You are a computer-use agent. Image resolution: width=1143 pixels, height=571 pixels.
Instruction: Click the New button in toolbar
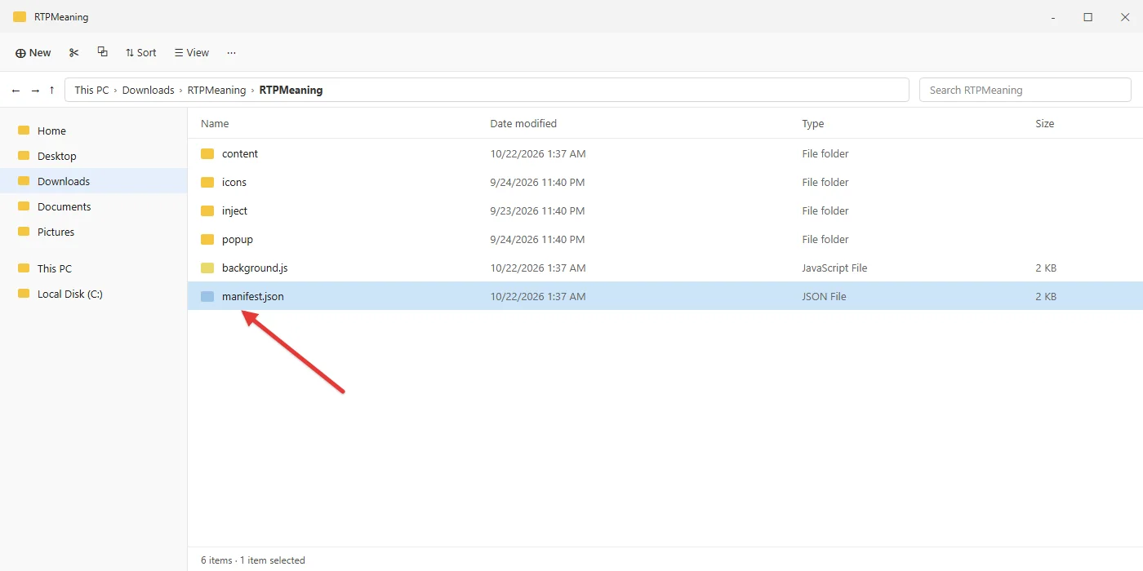33,52
